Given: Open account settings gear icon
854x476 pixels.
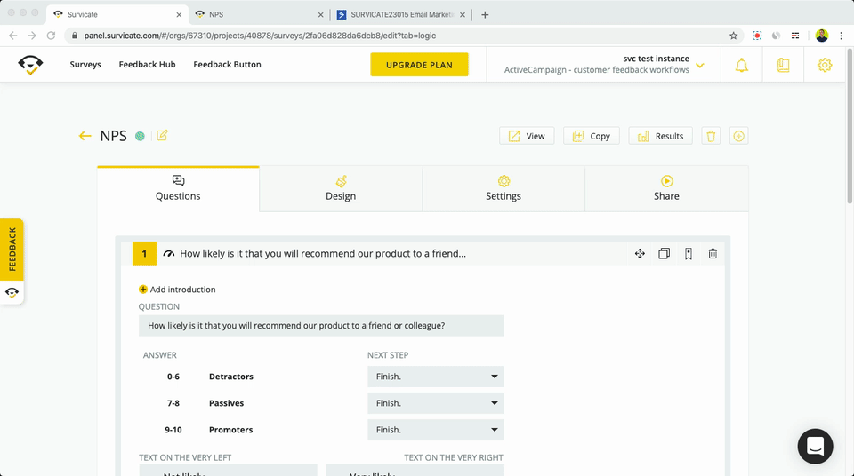Looking at the screenshot, I should [x=825, y=65].
